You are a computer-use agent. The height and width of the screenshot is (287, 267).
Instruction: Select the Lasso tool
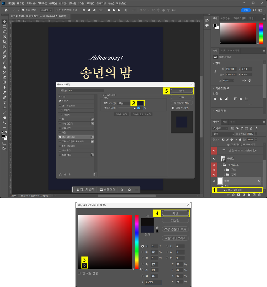(4, 32)
